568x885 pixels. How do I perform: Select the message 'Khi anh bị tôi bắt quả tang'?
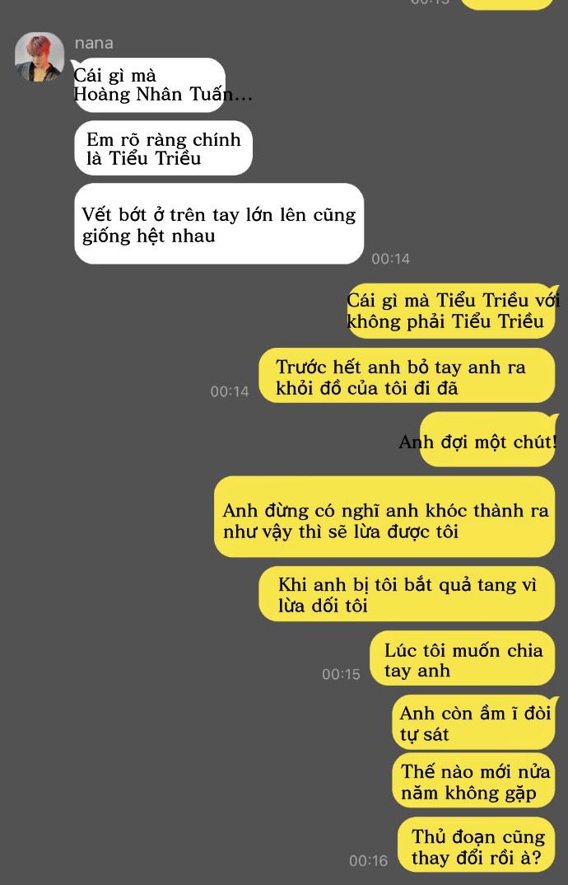(x=407, y=594)
